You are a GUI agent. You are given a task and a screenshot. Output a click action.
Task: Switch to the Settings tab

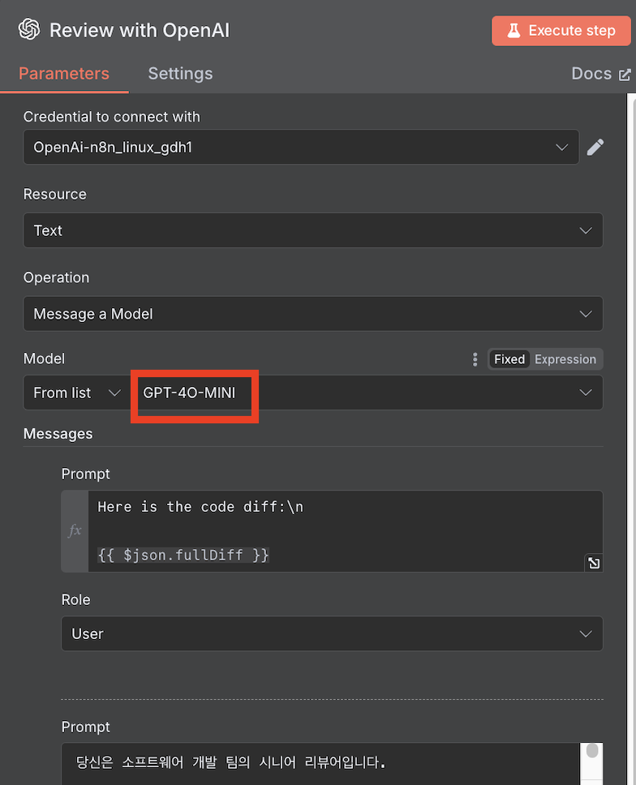point(180,74)
